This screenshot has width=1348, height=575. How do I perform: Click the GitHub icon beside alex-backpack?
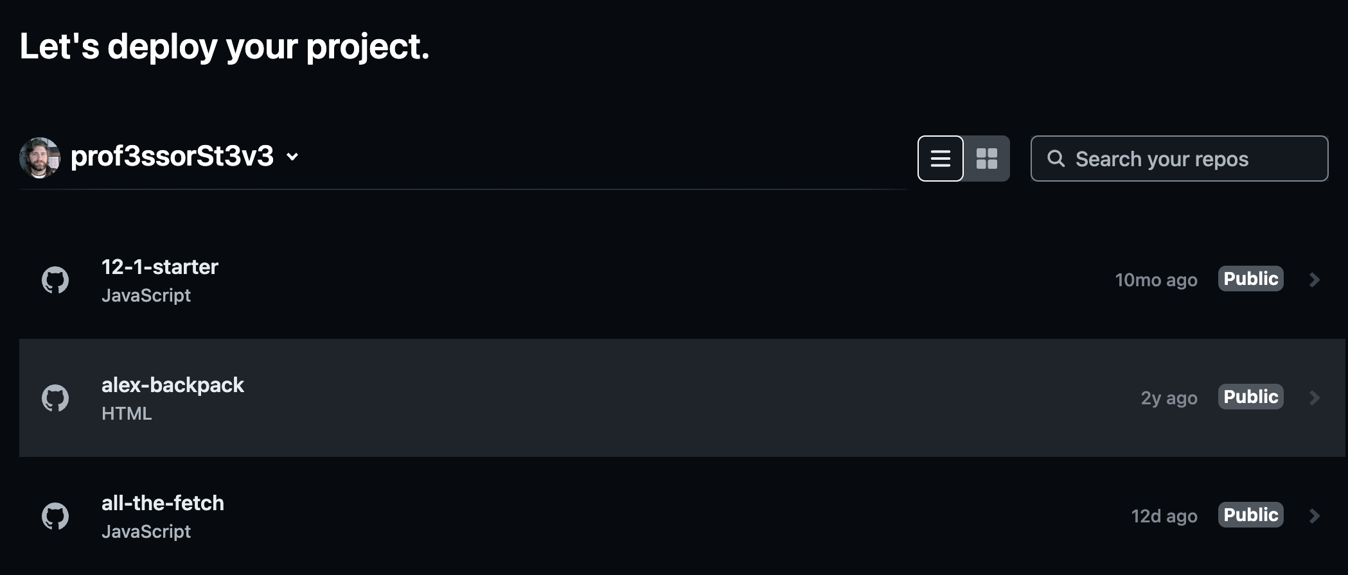pos(56,398)
